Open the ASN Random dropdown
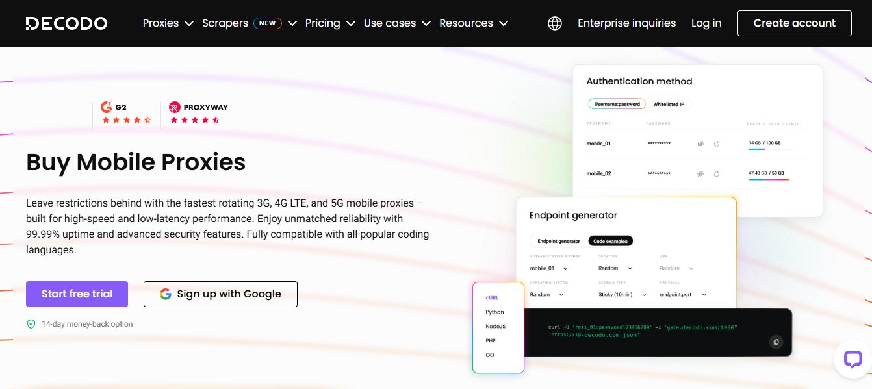Screen dimensions: 872x389 [676, 268]
